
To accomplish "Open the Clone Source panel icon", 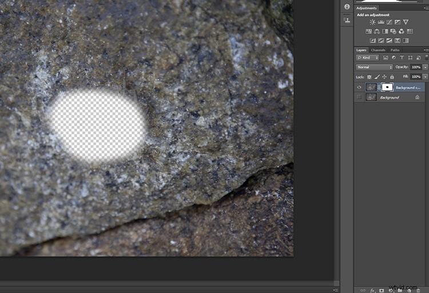I will 347,20.
